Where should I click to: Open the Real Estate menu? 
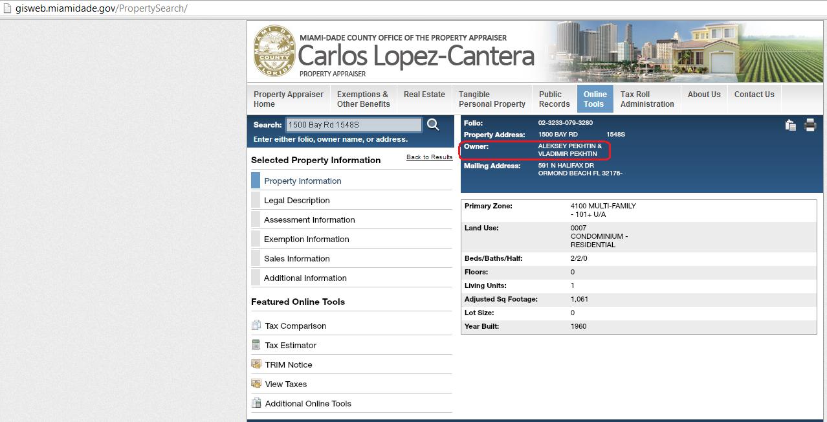coord(424,94)
